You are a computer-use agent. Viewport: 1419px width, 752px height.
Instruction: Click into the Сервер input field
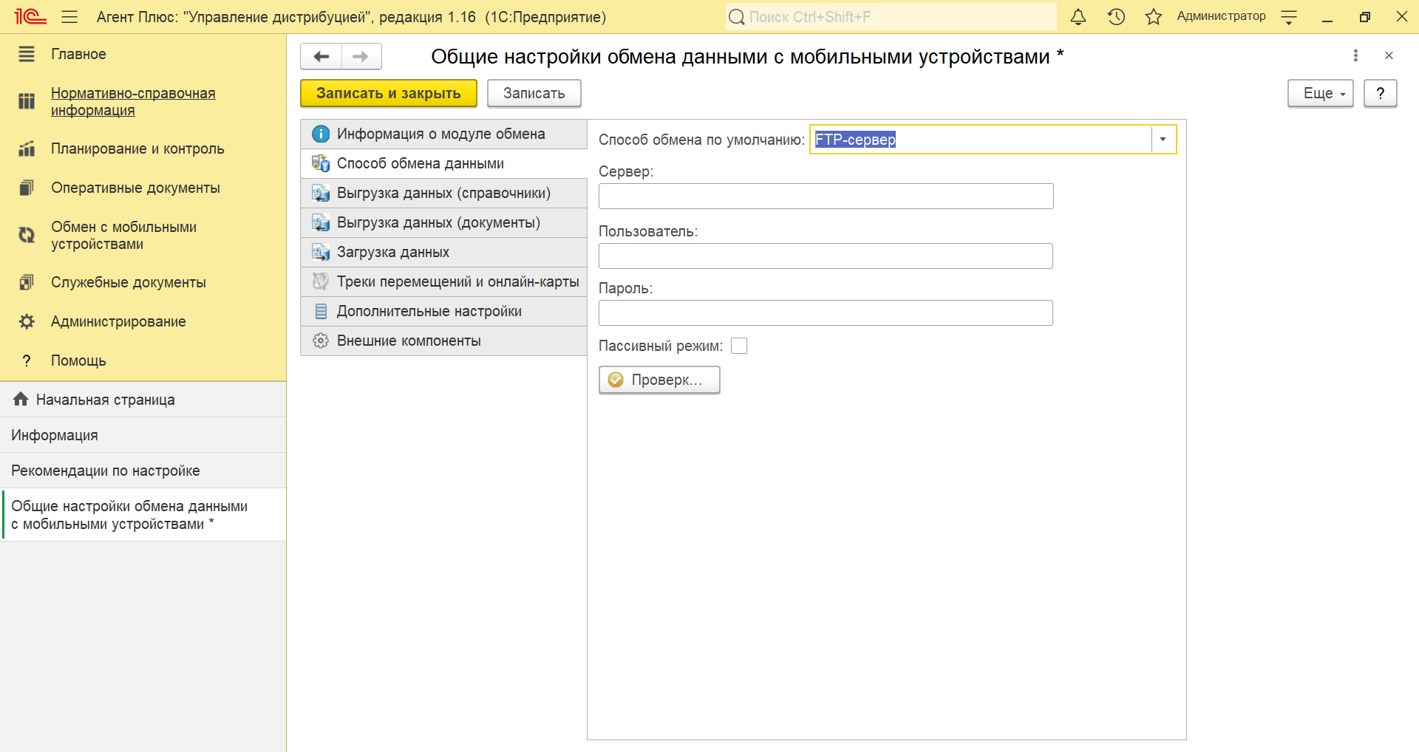coord(826,196)
